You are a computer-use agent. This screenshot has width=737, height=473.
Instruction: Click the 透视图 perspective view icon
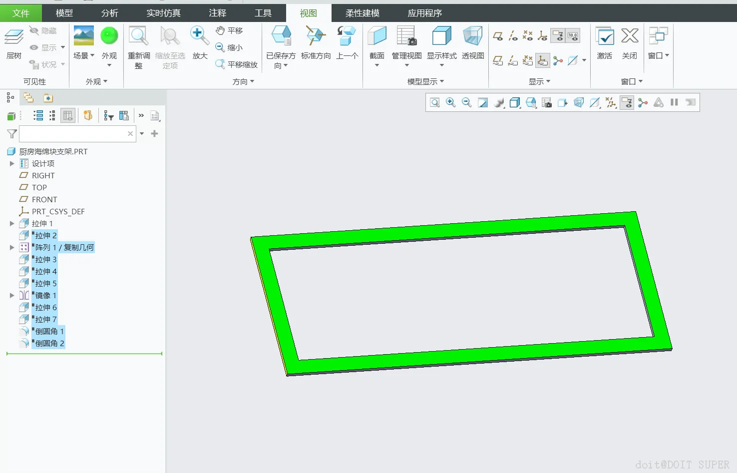pyautogui.click(x=472, y=36)
